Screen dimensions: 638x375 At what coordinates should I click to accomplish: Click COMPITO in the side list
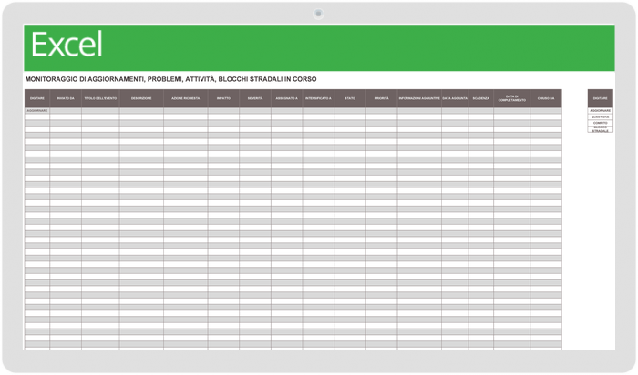click(x=600, y=123)
